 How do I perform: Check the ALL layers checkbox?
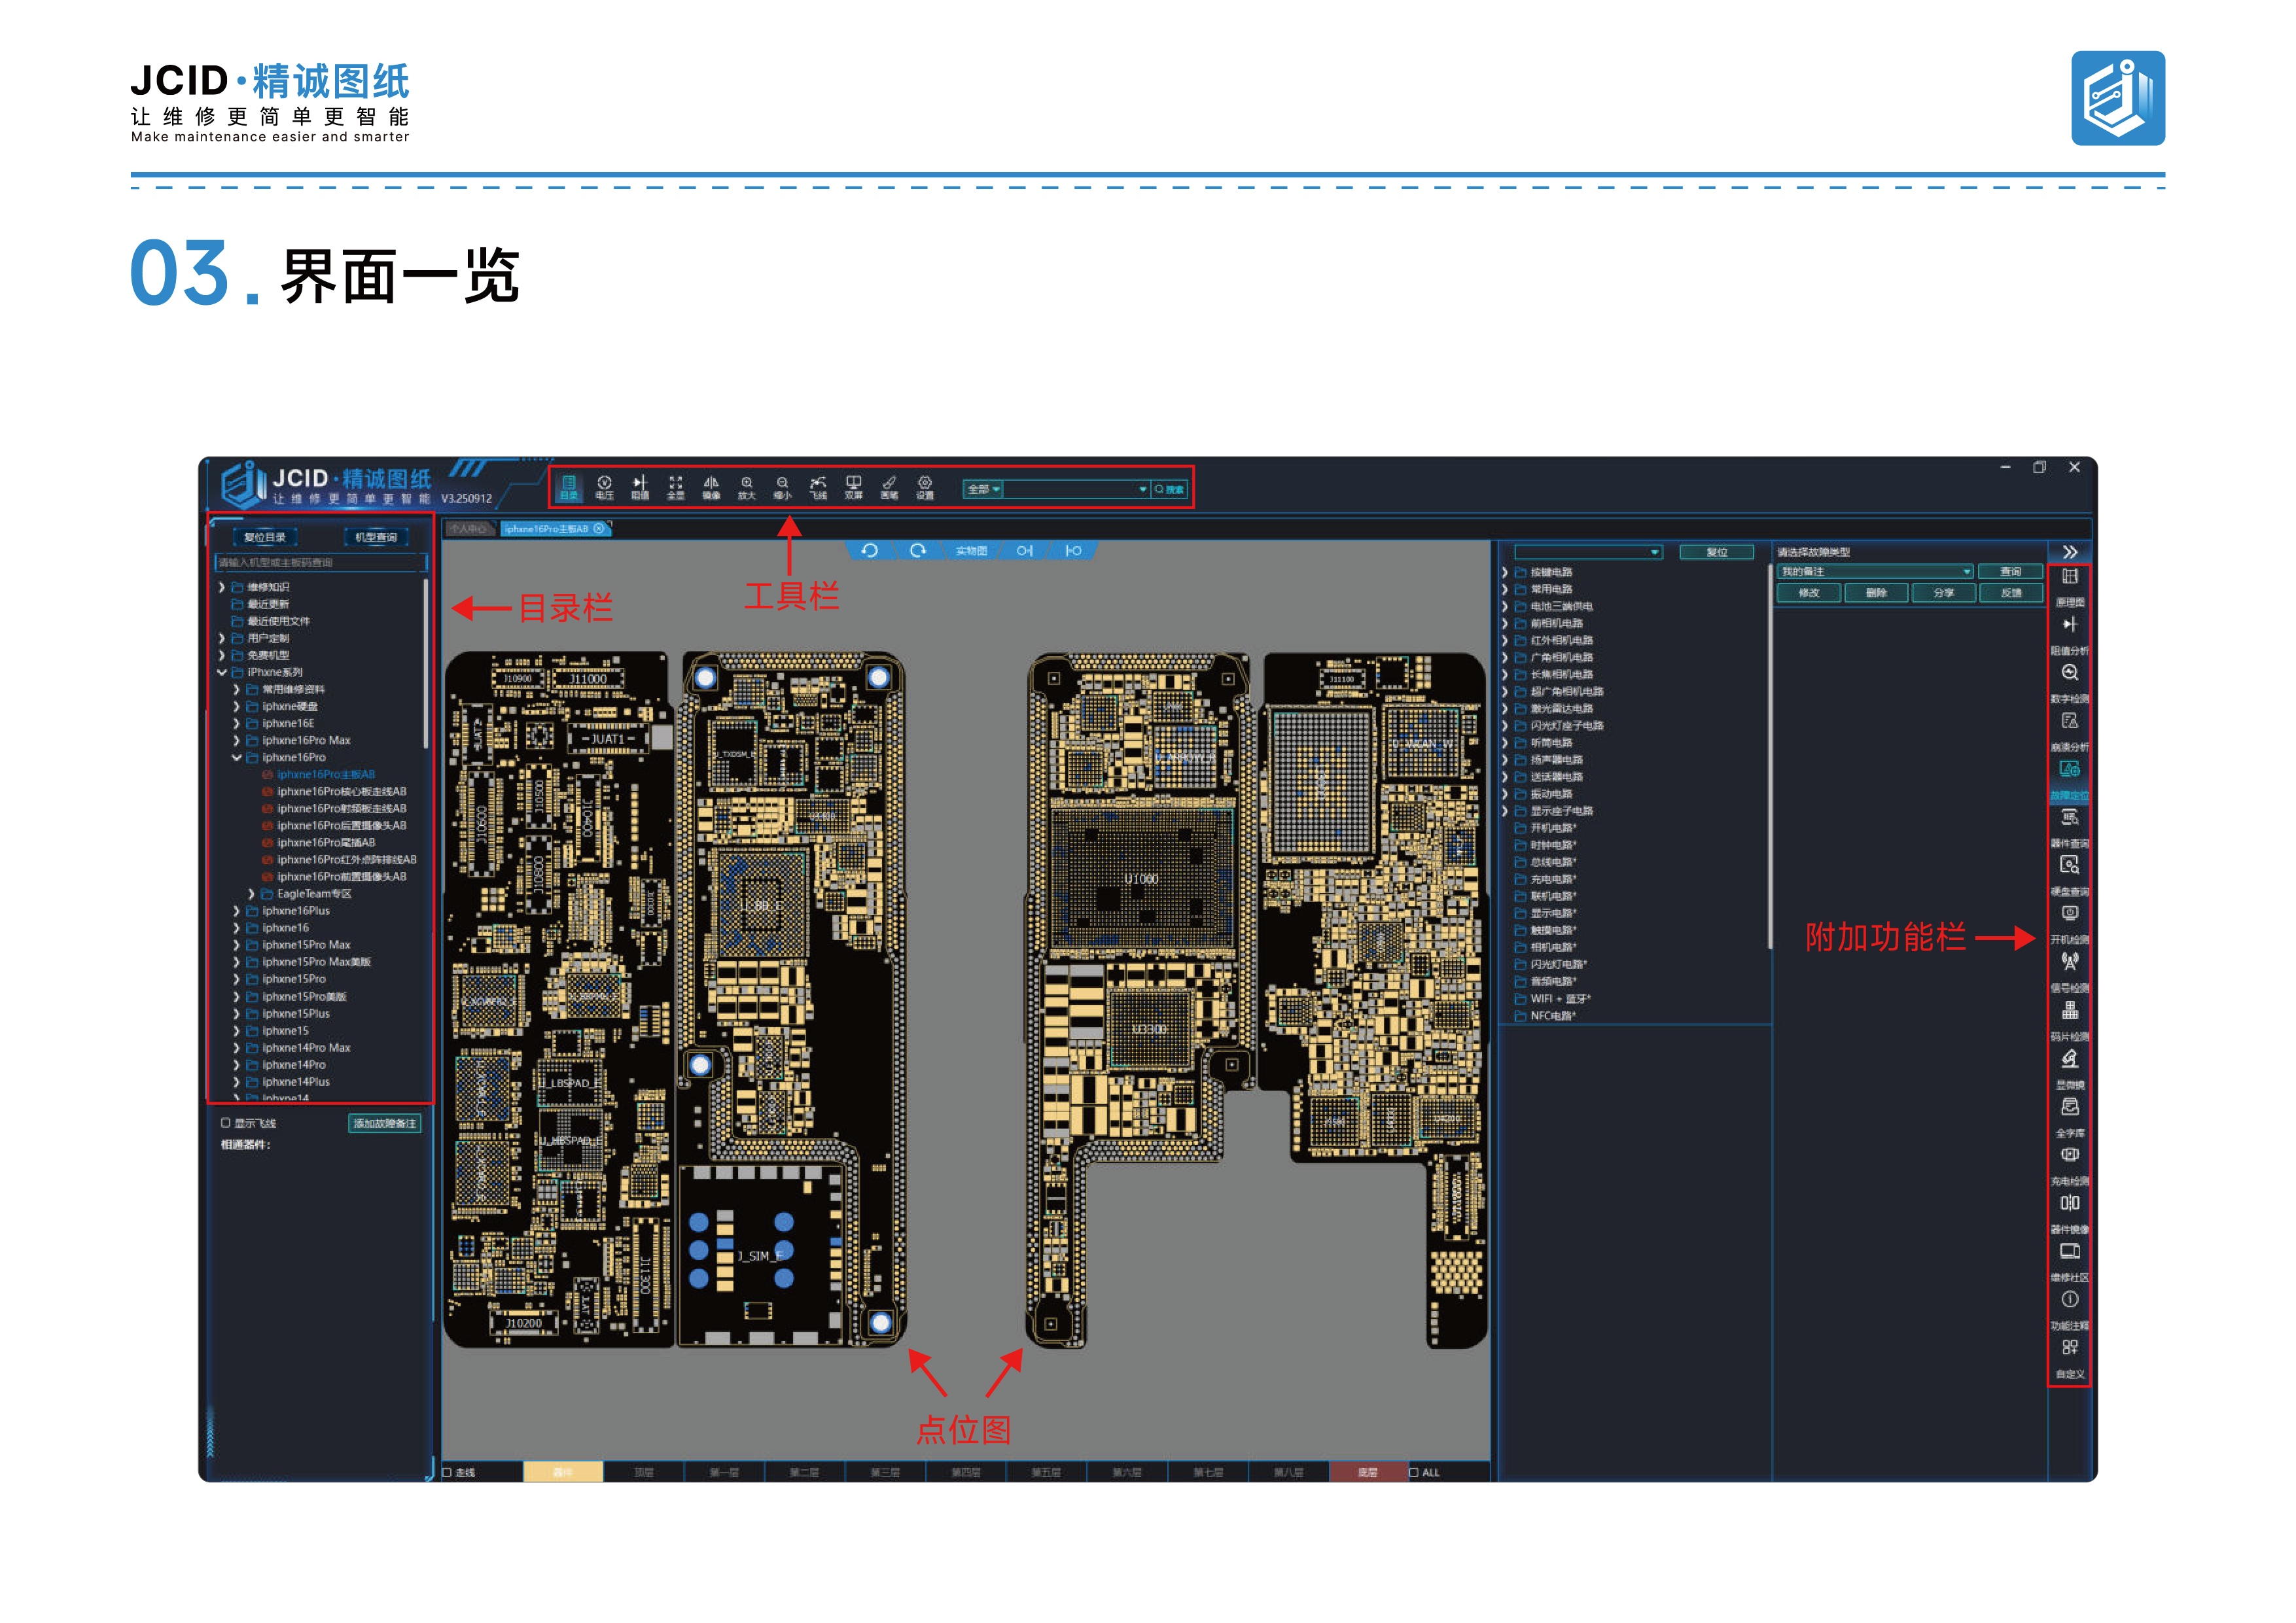(x=1413, y=1472)
